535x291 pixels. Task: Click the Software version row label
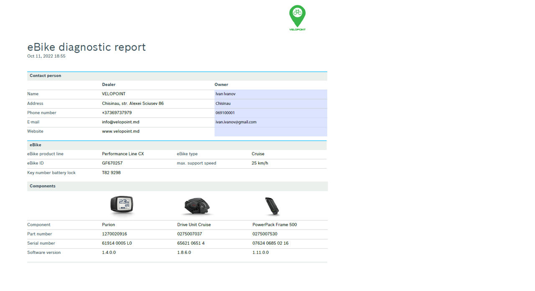(44, 253)
